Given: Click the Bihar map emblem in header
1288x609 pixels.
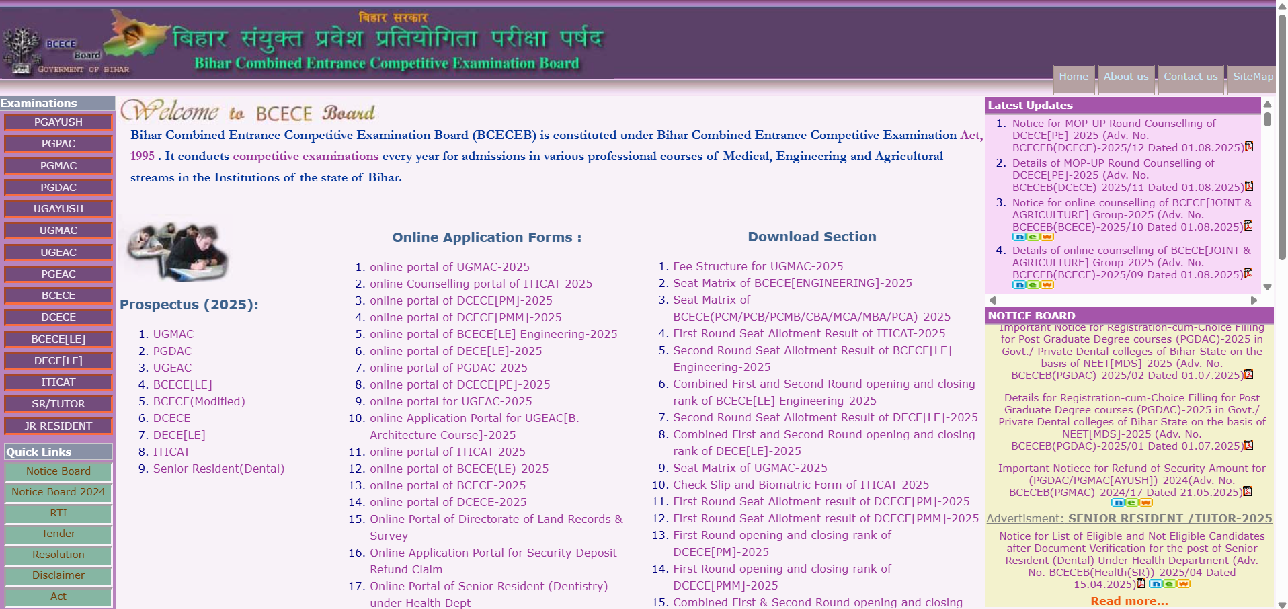Looking at the screenshot, I should (138, 34).
